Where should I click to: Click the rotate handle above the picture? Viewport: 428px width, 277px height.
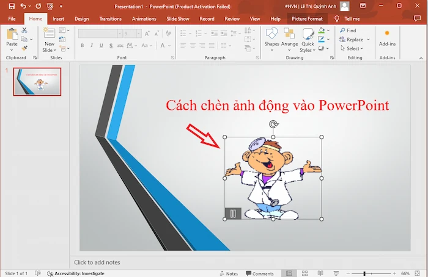273,124
